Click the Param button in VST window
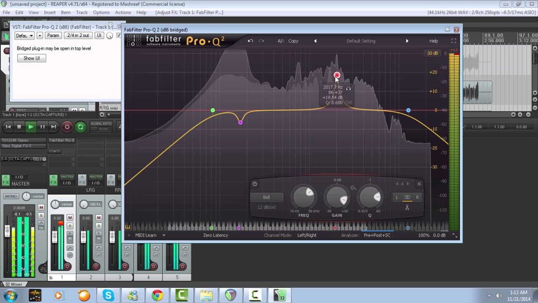 click(x=53, y=35)
